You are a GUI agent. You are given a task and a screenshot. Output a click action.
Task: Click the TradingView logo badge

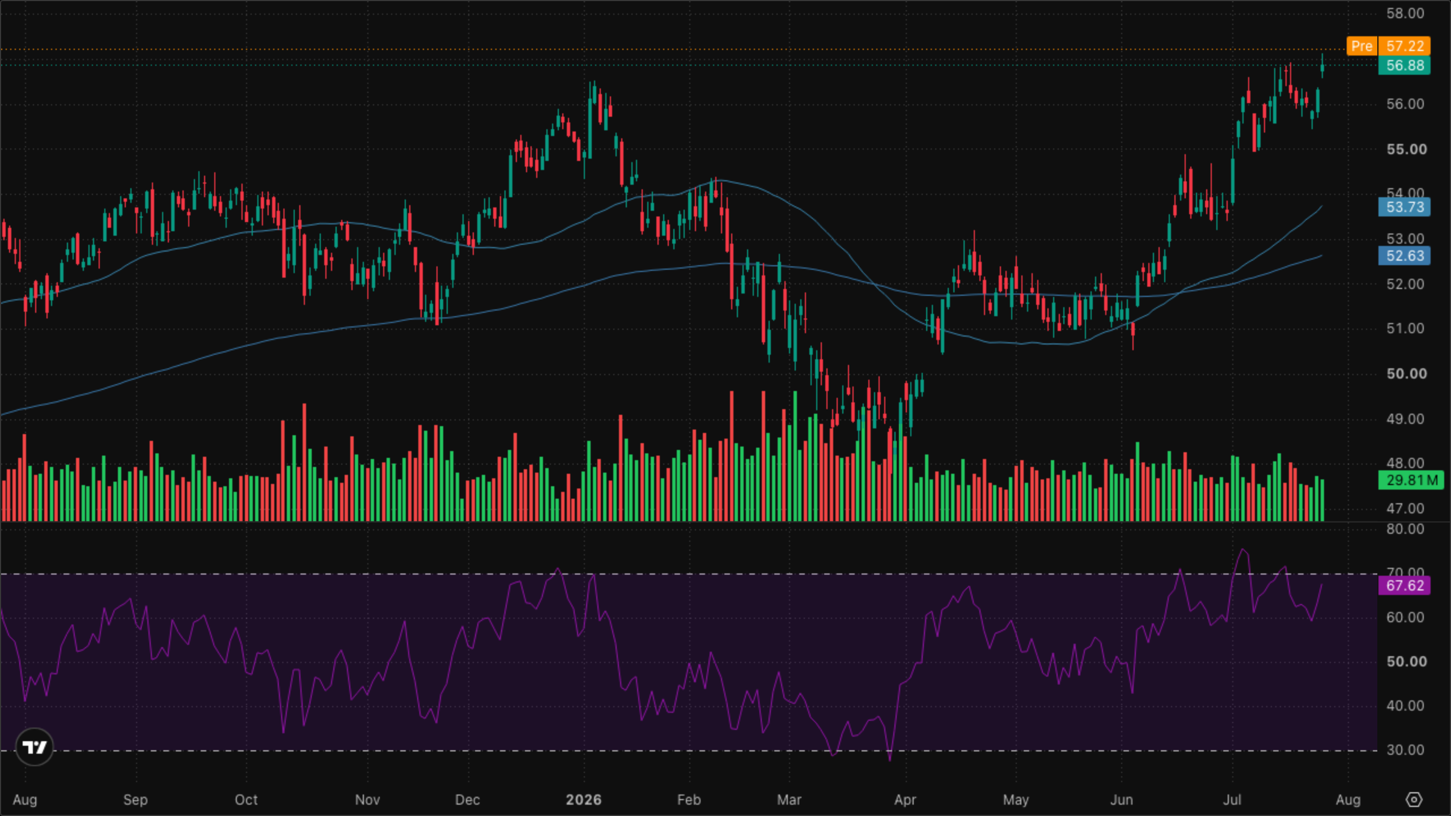(35, 747)
